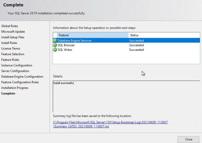
Task: Click the installation completed successfully message
Action: click(46, 13)
